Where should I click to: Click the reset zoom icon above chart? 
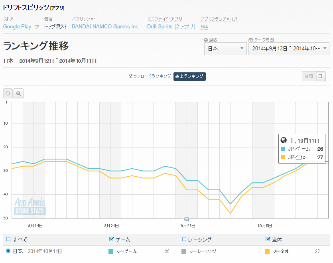click(8, 94)
